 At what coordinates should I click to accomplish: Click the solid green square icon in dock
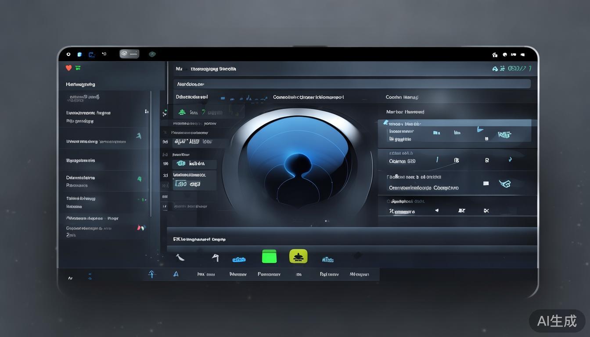269,256
